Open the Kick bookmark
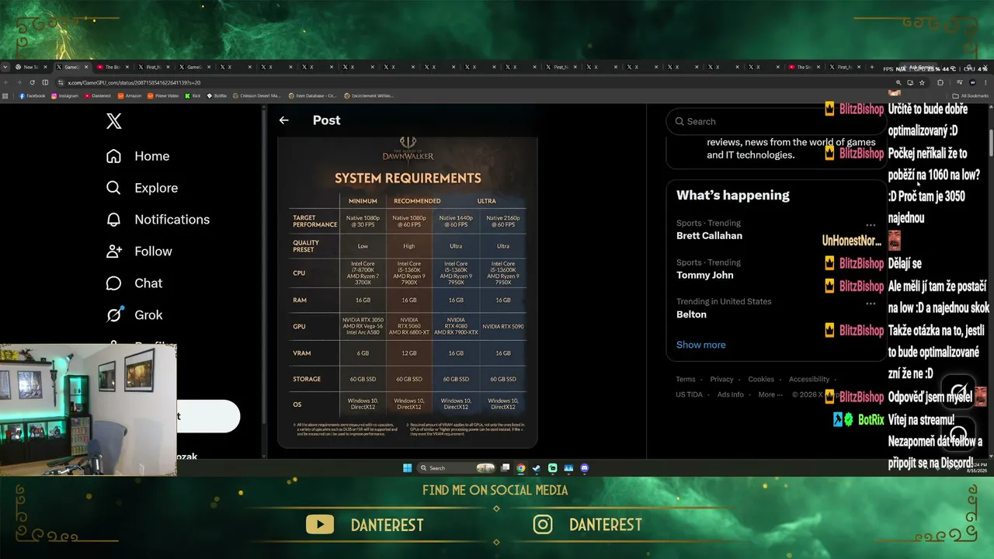Viewport: 994px width, 559px height. [x=193, y=95]
